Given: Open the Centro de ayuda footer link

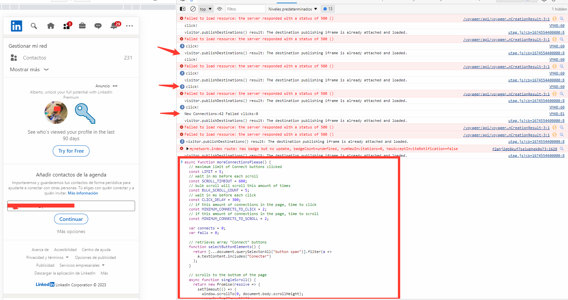Looking at the screenshot, I should pyautogui.click(x=96, y=250).
